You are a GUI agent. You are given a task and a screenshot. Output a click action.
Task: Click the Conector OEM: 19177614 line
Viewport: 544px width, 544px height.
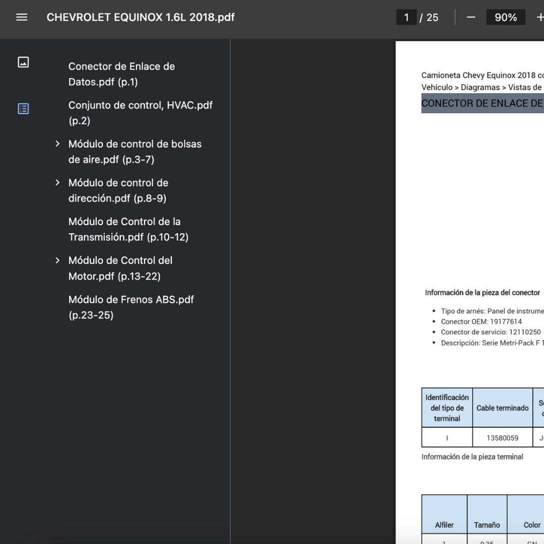point(481,321)
